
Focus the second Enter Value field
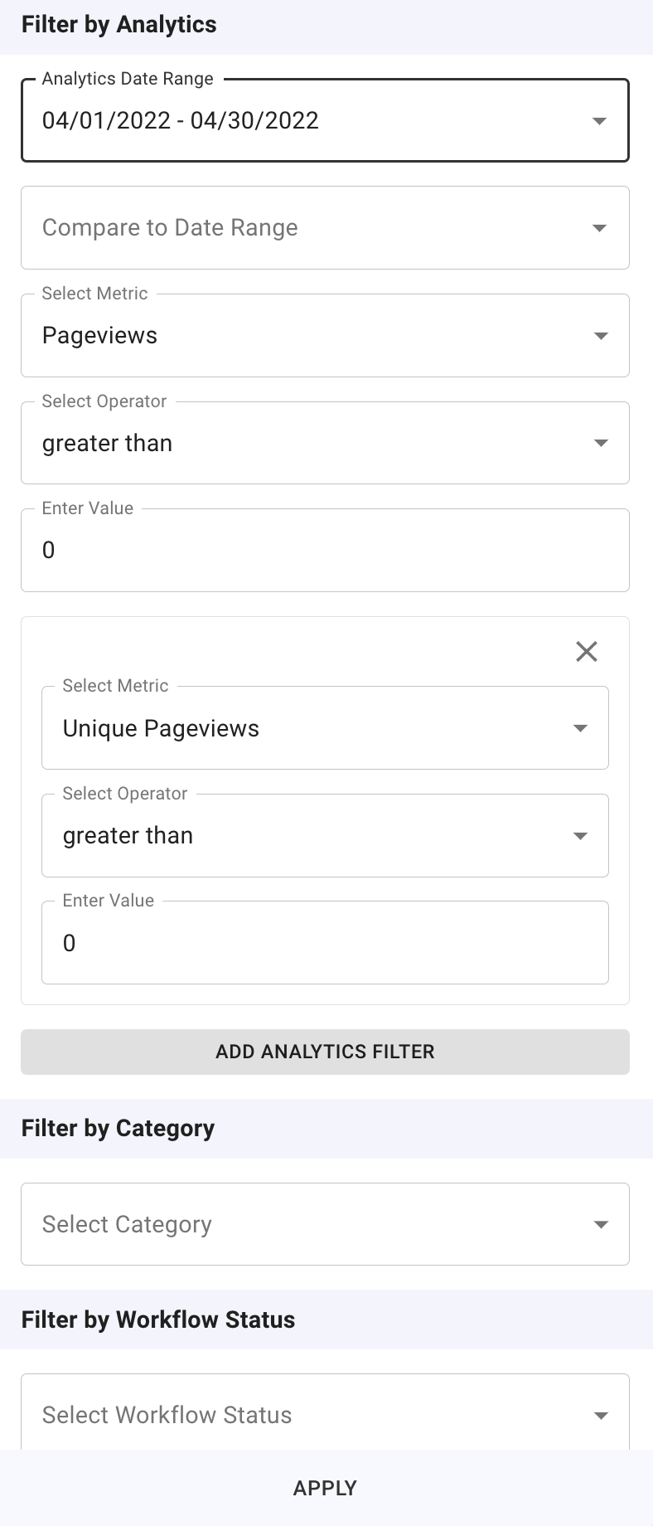(325, 943)
